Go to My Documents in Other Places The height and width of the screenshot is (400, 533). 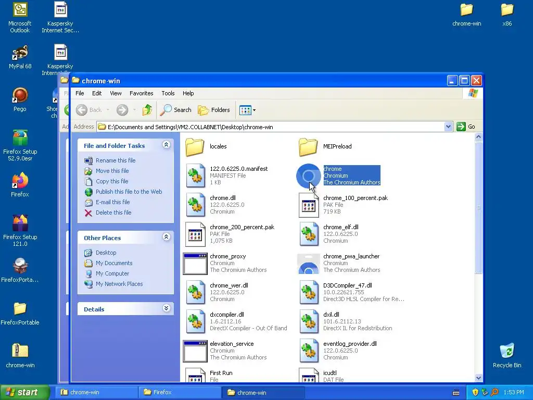114,263
